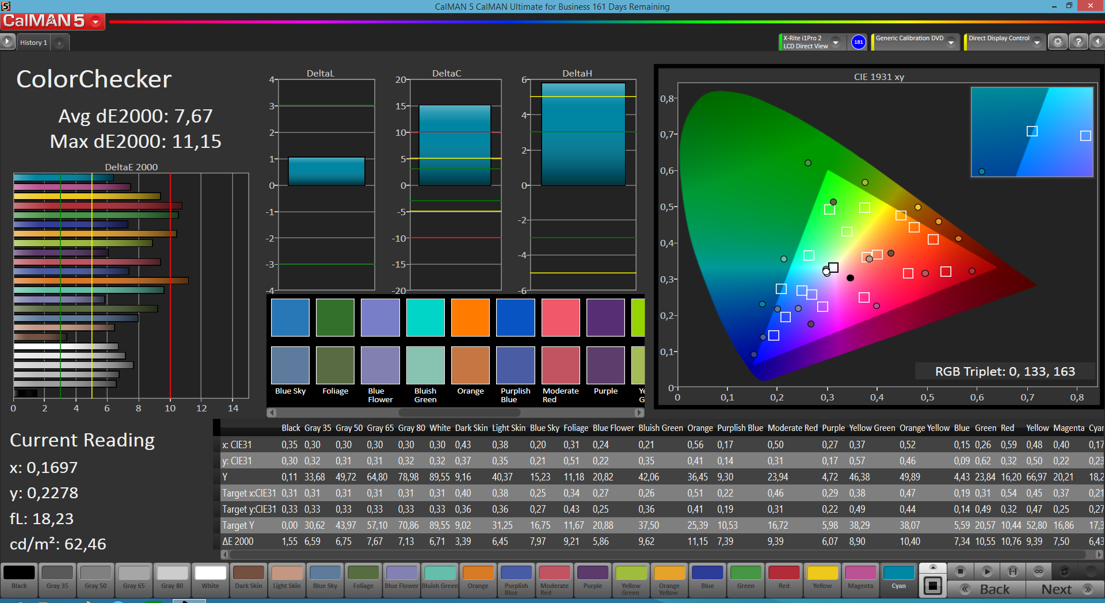Collapse right side panel with arrow icon
The image size is (1105, 603).
tap(1098, 42)
